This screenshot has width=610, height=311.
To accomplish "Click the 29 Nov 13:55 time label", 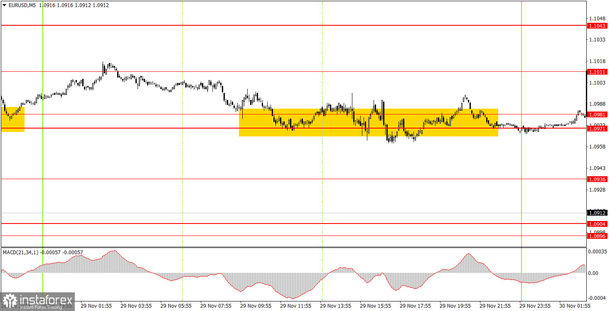I will pos(336,306).
